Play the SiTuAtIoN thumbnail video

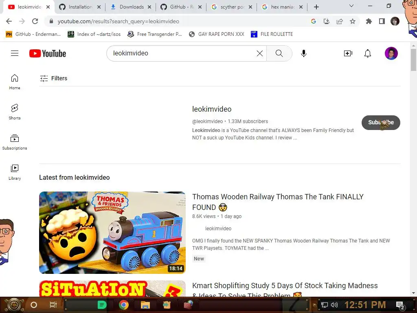[112, 289]
